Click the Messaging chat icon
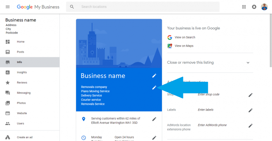Viewport: 272px width, 141px height. tap(8, 93)
